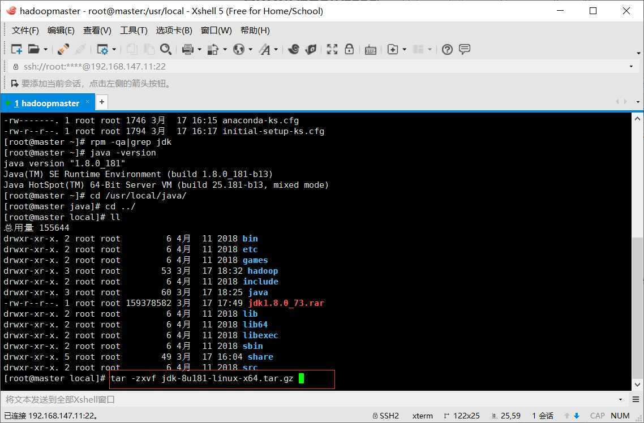
Task: Close the hadoopmaster tab
Action: point(88,102)
